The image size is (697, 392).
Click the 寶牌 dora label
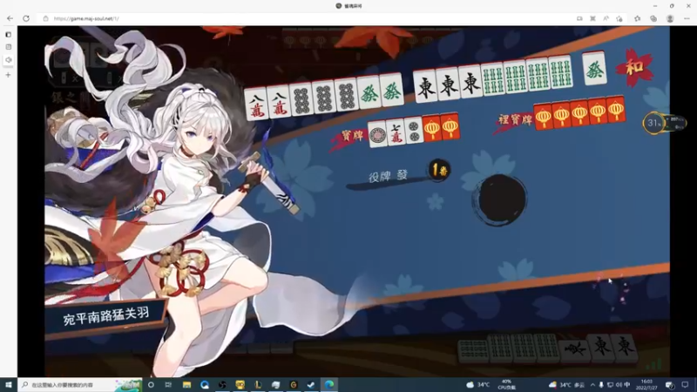pyautogui.click(x=353, y=136)
